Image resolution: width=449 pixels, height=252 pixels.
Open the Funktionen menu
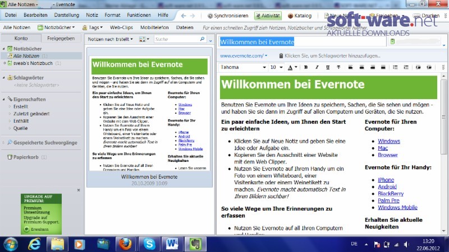pos(139,15)
